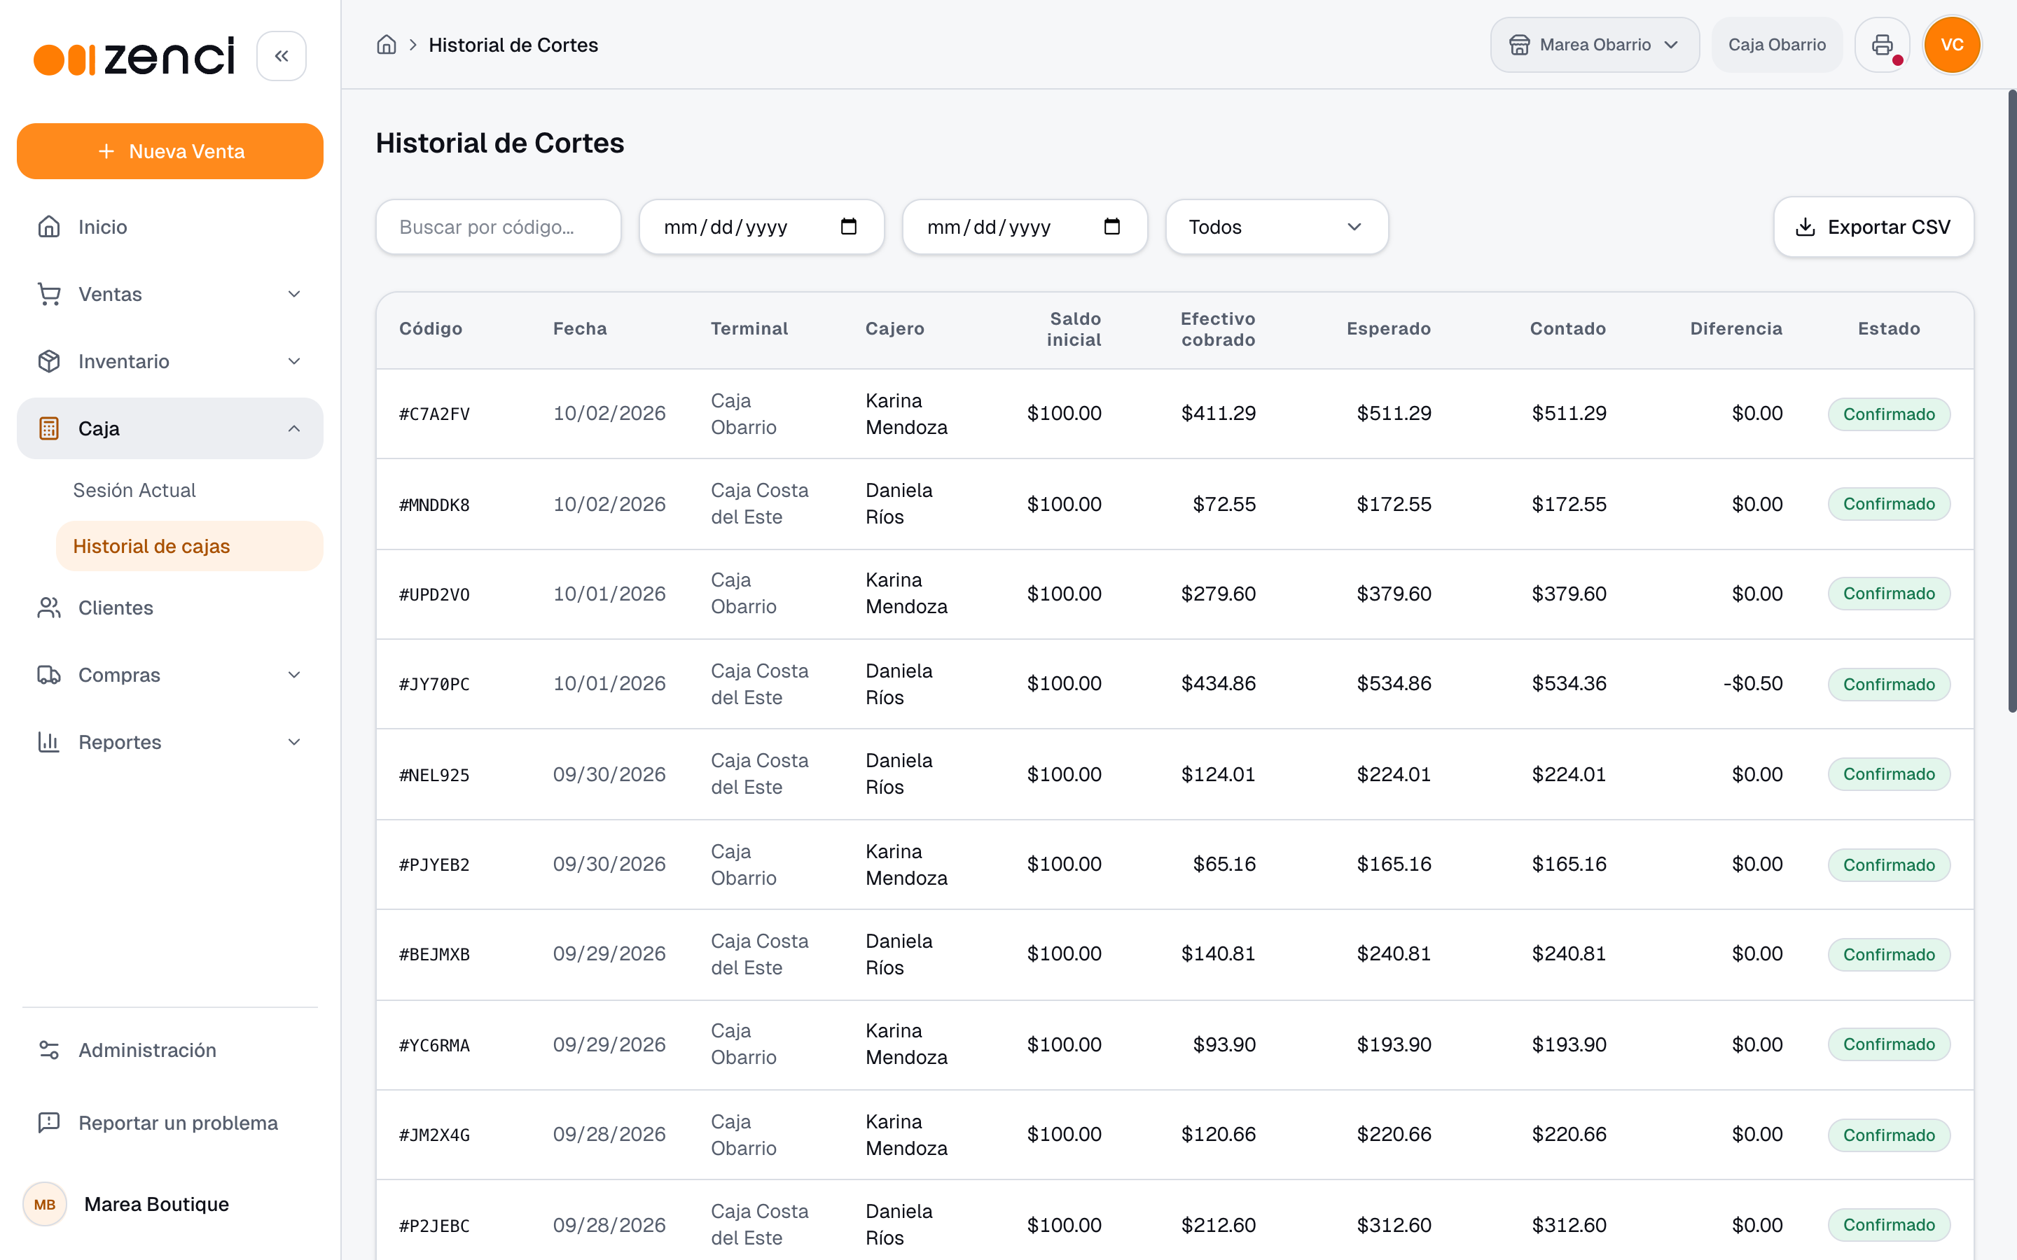Image resolution: width=2017 pixels, height=1260 pixels.
Task: Click Reportar un problema link
Action: click(x=170, y=1123)
